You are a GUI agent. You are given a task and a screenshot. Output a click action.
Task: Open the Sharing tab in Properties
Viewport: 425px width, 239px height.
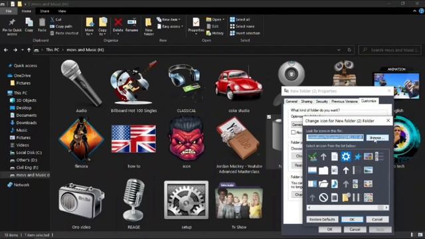(x=307, y=102)
